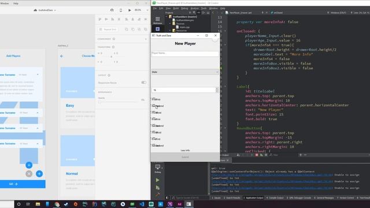Open Adobe XD from the Windows taskbar

pyautogui.click(x=180, y=204)
